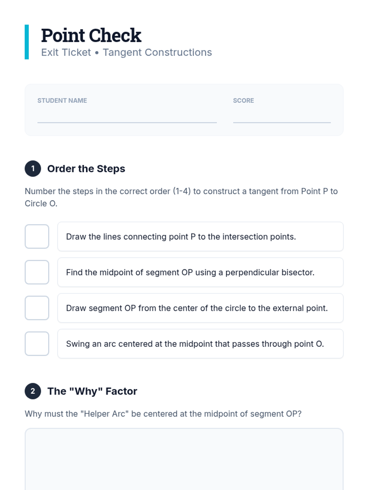The image size is (368, 490).
Task: Click the 'Order the Steps' heading
Action: coord(86,169)
